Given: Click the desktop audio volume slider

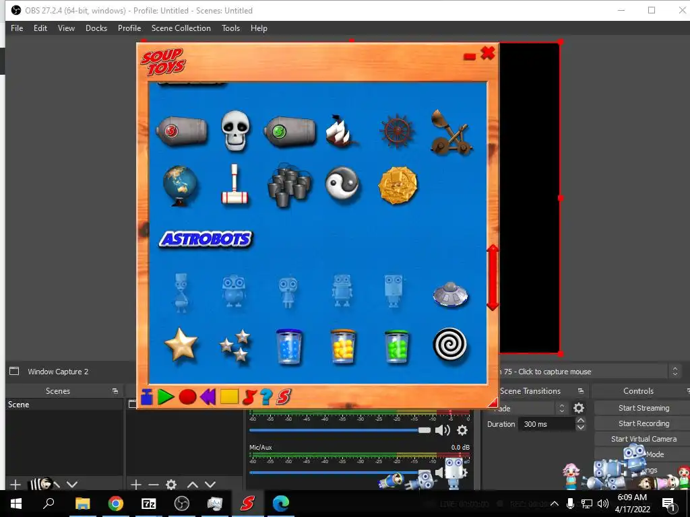Looking at the screenshot, I should 340,430.
